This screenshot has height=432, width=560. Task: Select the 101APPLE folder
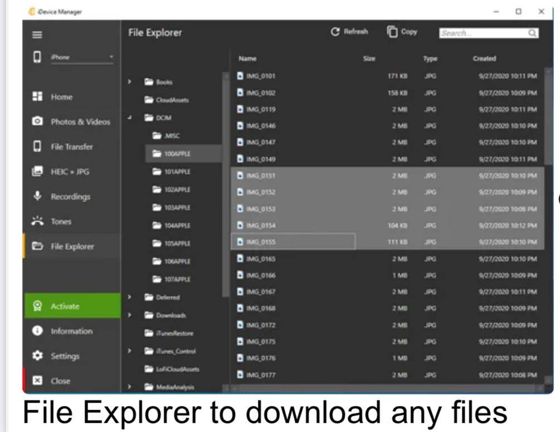[x=172, y=172]
